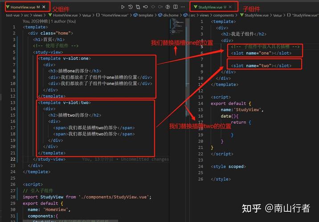
Task: Click the components:{ line in HomeView.vue
Action: (43, 216)
